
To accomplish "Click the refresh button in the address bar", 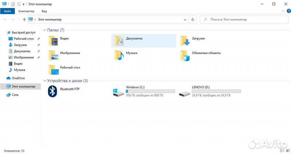I will [x=193, y=20].
